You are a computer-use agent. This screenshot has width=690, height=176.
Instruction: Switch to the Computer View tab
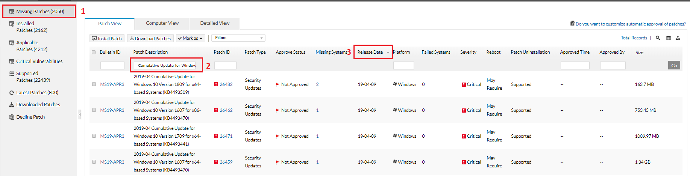162,23
